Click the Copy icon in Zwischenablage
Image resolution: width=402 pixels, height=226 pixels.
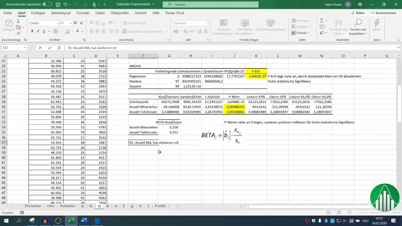[x=18, y=27]
